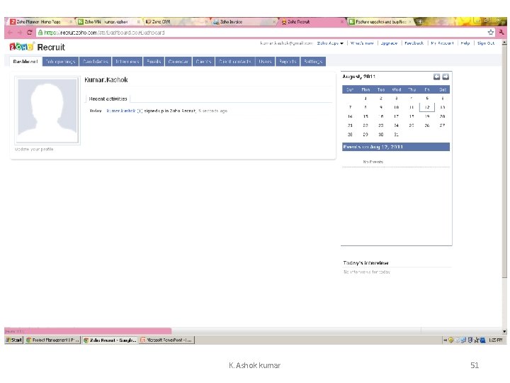Click the address bar URL
Screen dimensions: 510x383
(x=104, y=33)
